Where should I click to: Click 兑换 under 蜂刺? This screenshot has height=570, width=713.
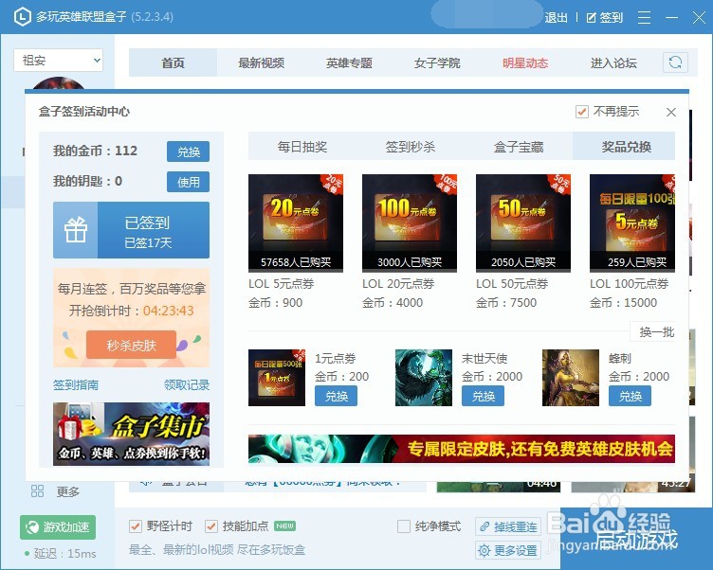pos(630,396)
